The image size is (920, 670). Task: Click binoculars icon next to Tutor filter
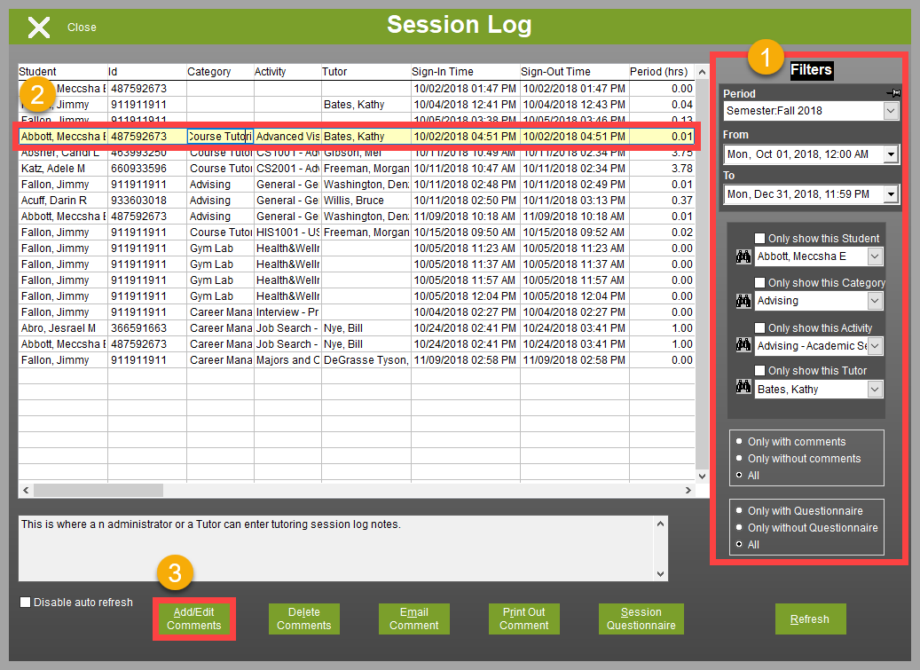point(743,387)
